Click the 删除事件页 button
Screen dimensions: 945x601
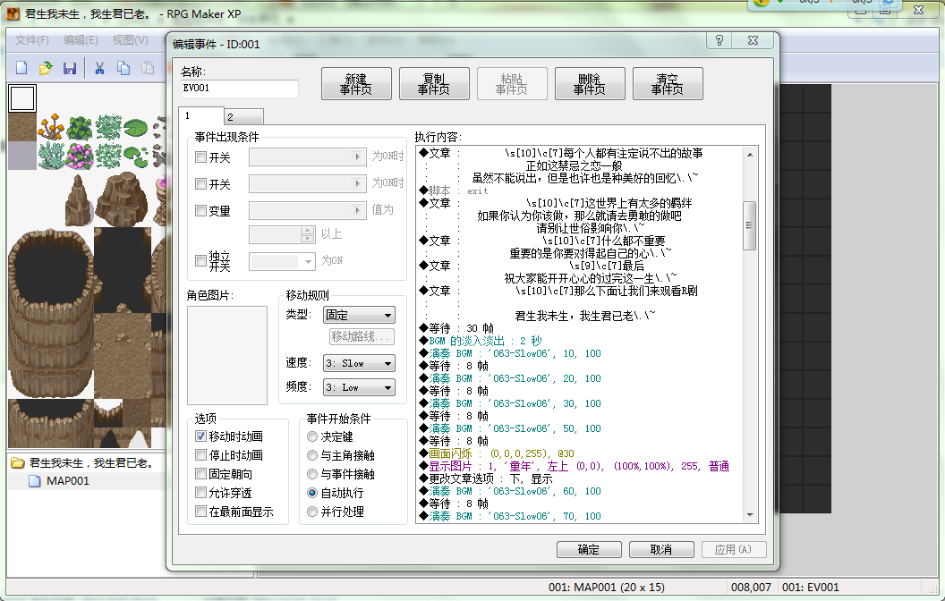click(590, 84)
